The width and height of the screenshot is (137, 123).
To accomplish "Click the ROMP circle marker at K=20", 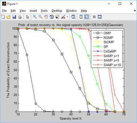I will [x=36, y=104].
